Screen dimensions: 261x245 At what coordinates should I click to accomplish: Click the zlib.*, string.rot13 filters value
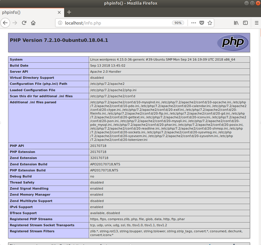166,233
